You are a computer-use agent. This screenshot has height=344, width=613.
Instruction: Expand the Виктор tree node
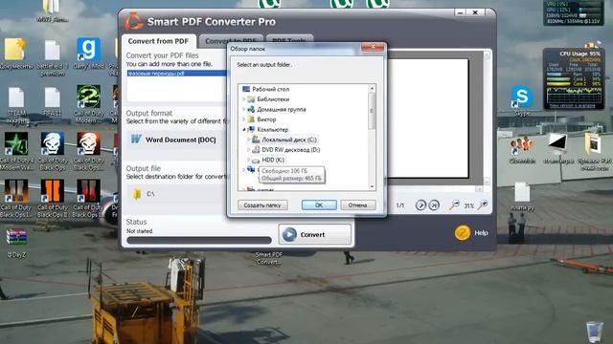(x=244, y=119)
